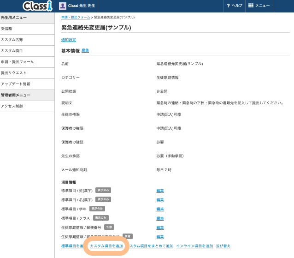294x258 pixels.
Task: Edit the 標準項目 / 学年 item
Action: pyautogui.click(x=160, y=209)
